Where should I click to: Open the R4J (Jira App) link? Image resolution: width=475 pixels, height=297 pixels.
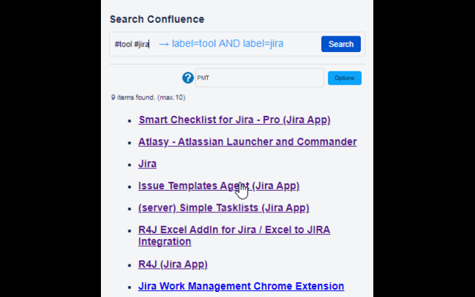click(173, 264)
